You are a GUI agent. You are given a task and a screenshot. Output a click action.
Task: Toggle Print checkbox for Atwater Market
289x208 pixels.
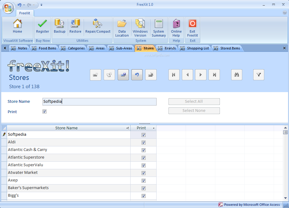[x=143, y=173]
